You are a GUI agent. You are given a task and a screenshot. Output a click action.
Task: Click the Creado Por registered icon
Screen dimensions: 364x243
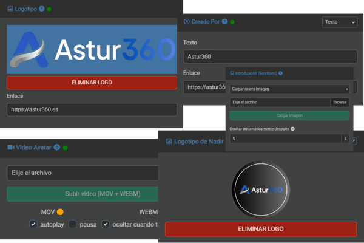(187, 22)
